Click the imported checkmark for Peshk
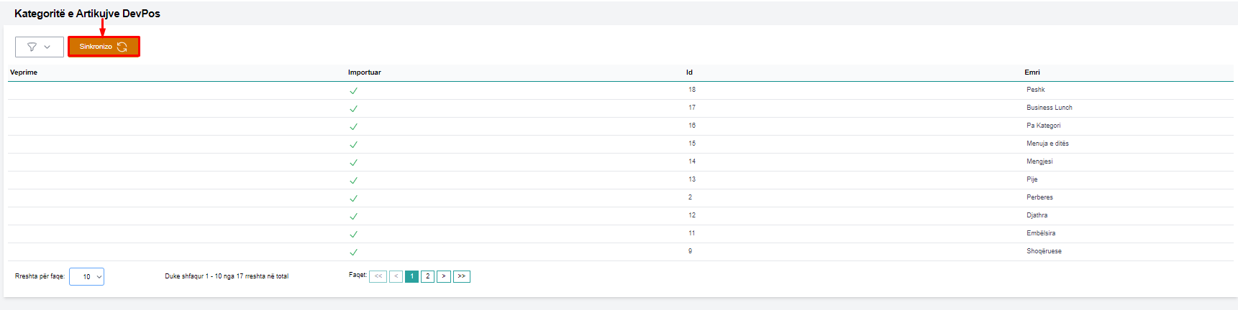Viewport: 1238px width, 310px height. pos(353,91)
